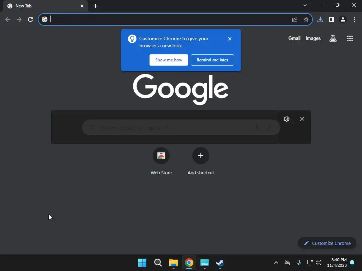The height and width of the screenshot is (271, 362).
Task: Open File Explorer from the taskbar
Action: point(173,263)
